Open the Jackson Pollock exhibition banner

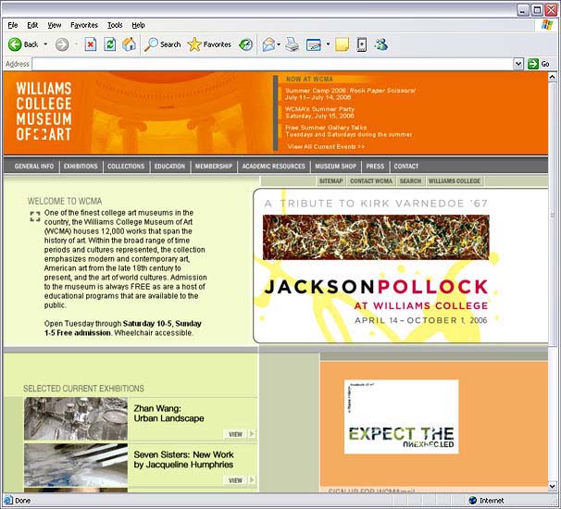point(400,266)
